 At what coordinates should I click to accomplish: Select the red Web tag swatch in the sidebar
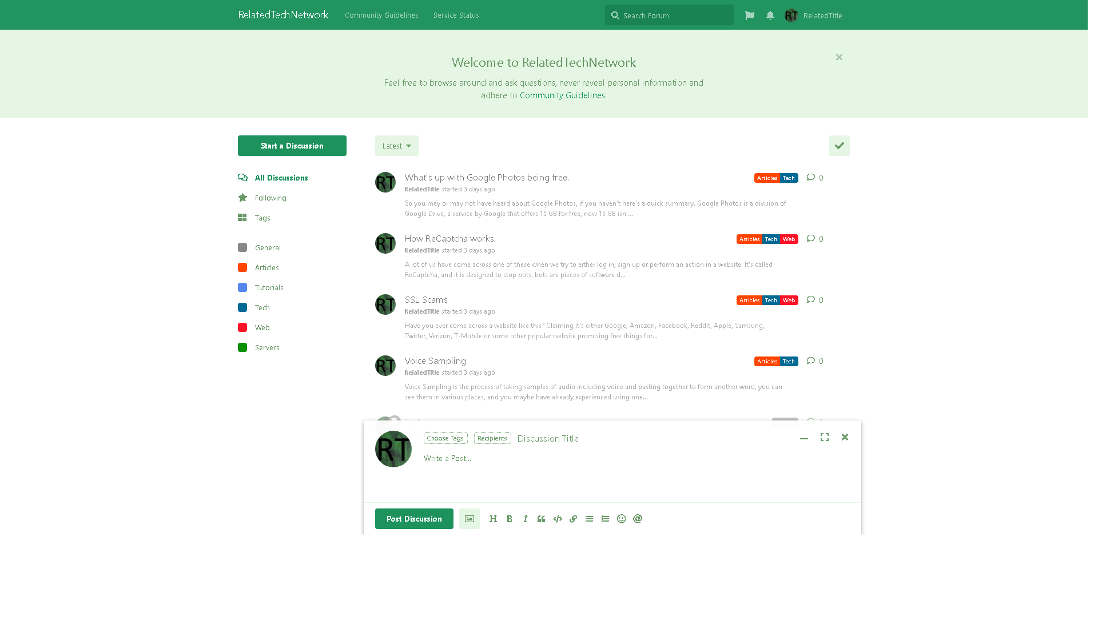pos(242,327)
